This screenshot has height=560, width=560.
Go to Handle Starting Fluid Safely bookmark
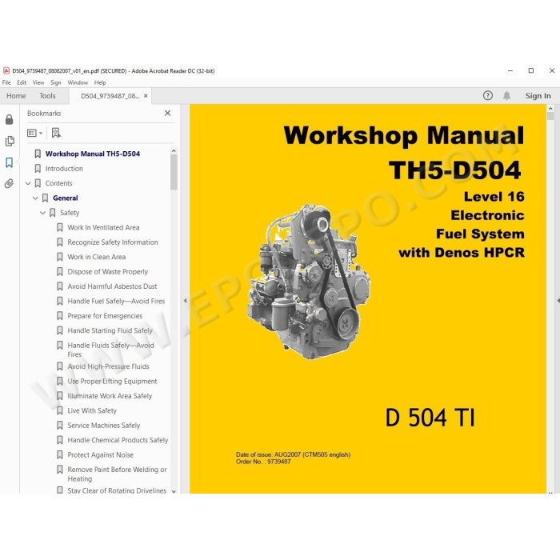tap(110, 330)
